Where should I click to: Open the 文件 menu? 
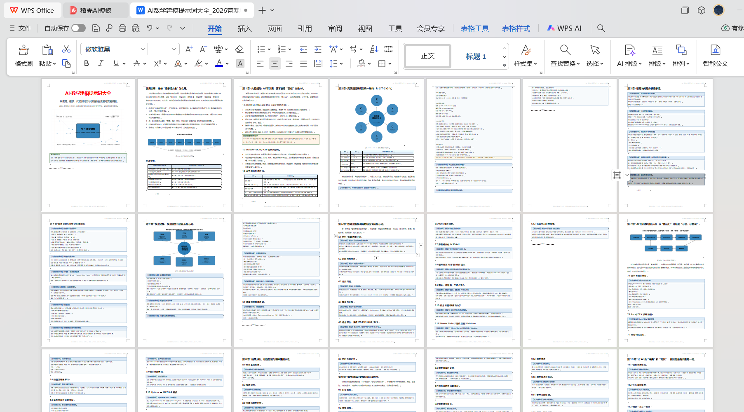pyautogui.click(x=20, y=28)
